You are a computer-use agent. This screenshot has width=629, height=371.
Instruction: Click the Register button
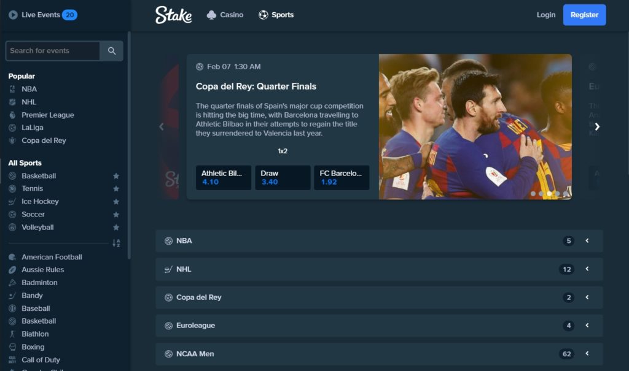[x=584, y=15]
